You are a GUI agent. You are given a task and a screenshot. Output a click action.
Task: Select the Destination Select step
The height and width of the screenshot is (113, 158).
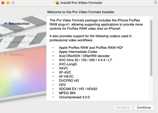pos(23,36)
